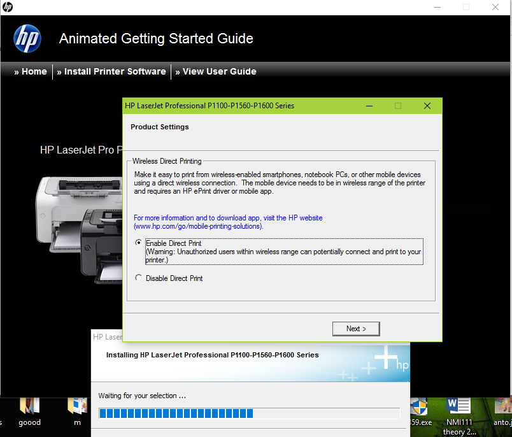The width and height of the screenshot is (512, 437).
Task: Open the View User Guide item
Action: 216,71
